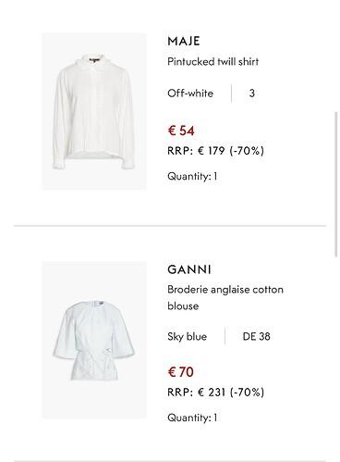Click the separator next to Sky blue
Screen dimensions: 340x462
[225, 336]
